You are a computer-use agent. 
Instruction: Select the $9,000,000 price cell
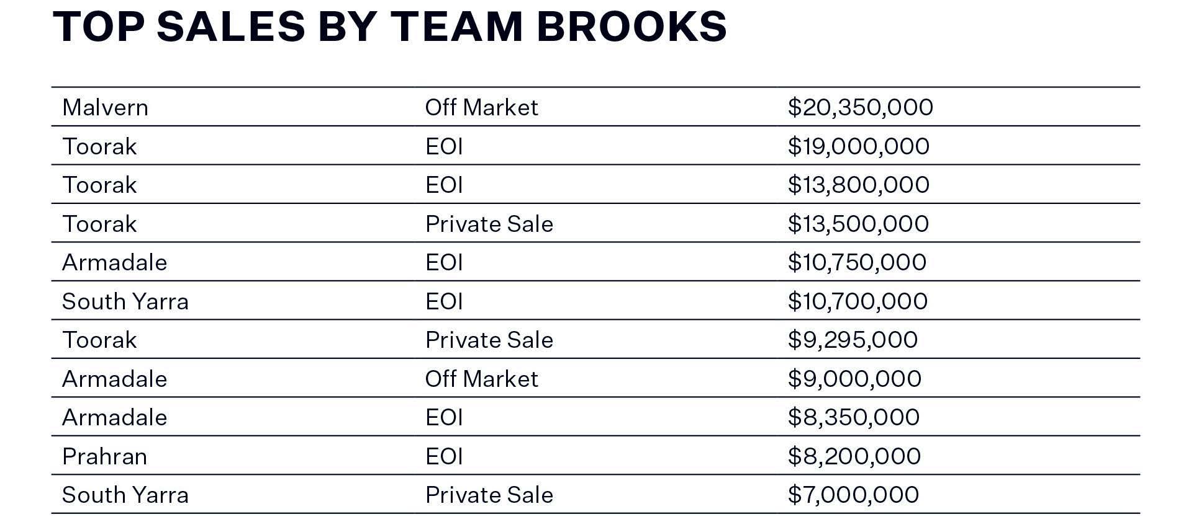pos(854,379)
